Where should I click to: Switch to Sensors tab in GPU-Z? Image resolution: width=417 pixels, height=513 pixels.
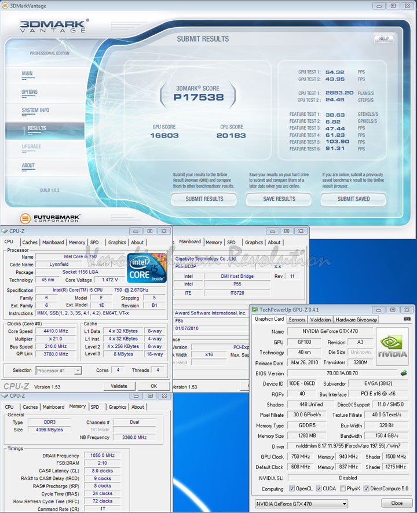pyautogui.click(x=297, y=320)
